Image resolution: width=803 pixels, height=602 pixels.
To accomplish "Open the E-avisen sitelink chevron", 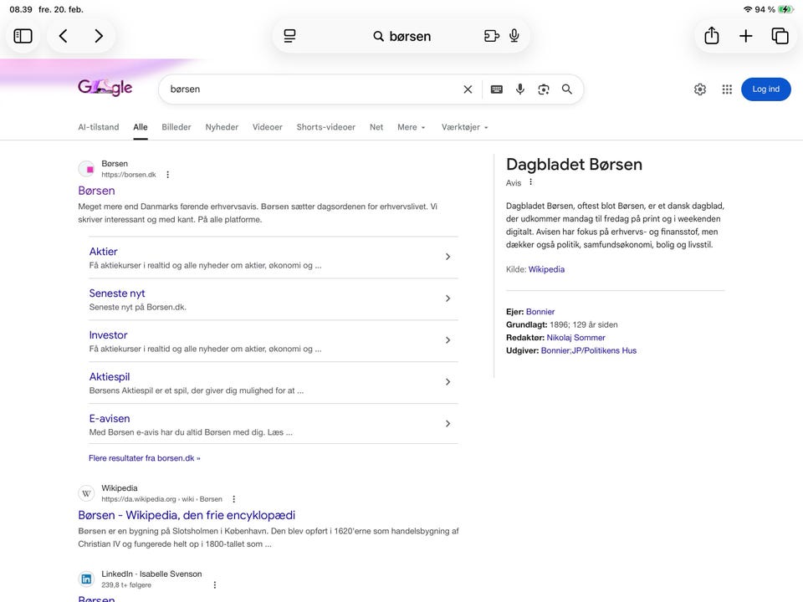I will click(x=448, y=423).
